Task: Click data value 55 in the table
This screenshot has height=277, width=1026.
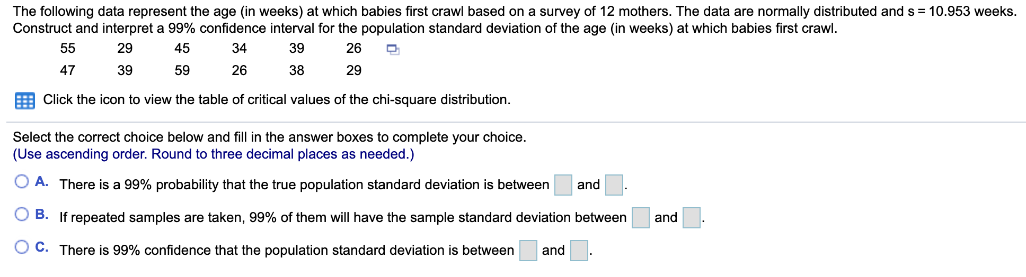Action: [x=67, y=48]
